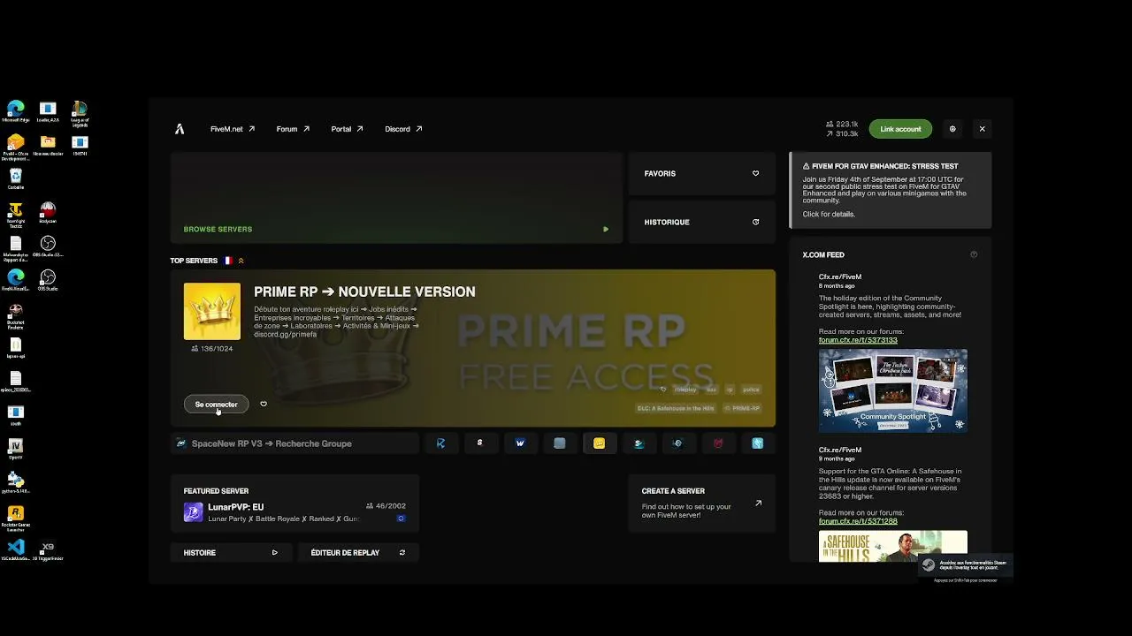Select the yellow crown Prime RP carousel icon
This screenshot has height=636, width=1132.
(x=599, y=443)
